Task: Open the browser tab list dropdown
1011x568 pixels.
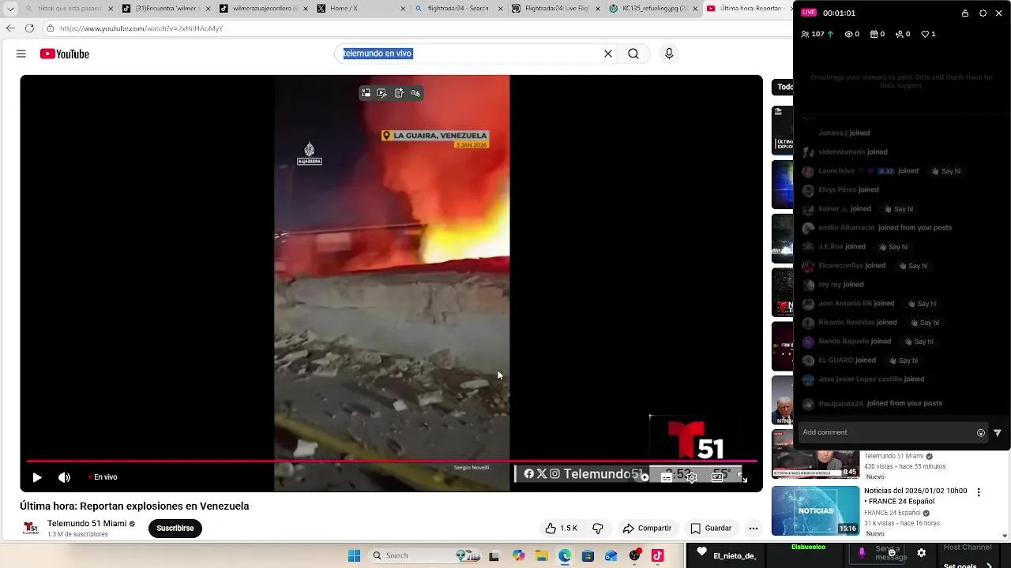Action: coord(10,9)
